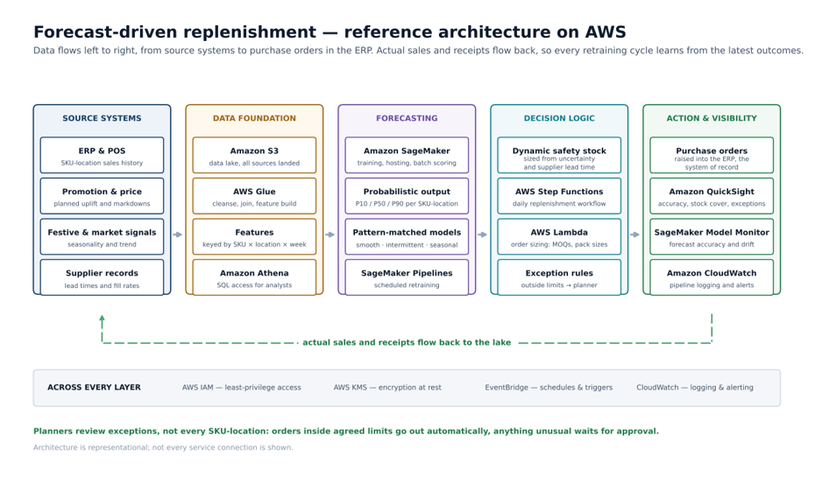Click the Features keyed by SKU card

click(x=254, y=236)
